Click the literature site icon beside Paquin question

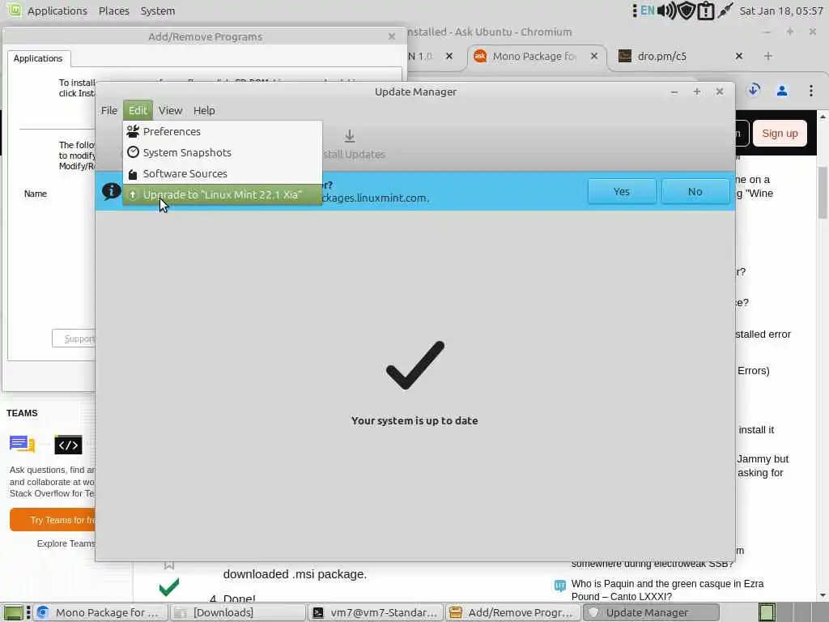tap(560, 585)
